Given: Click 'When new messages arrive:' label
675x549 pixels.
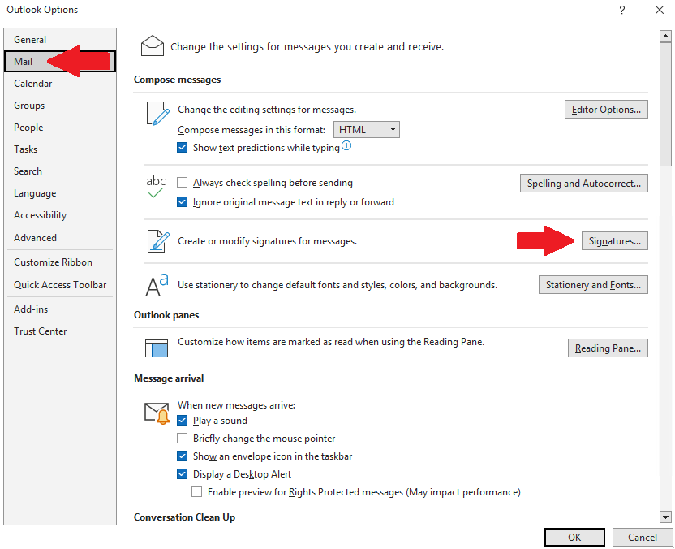Looking at the screenshot, I should (236, 405).
